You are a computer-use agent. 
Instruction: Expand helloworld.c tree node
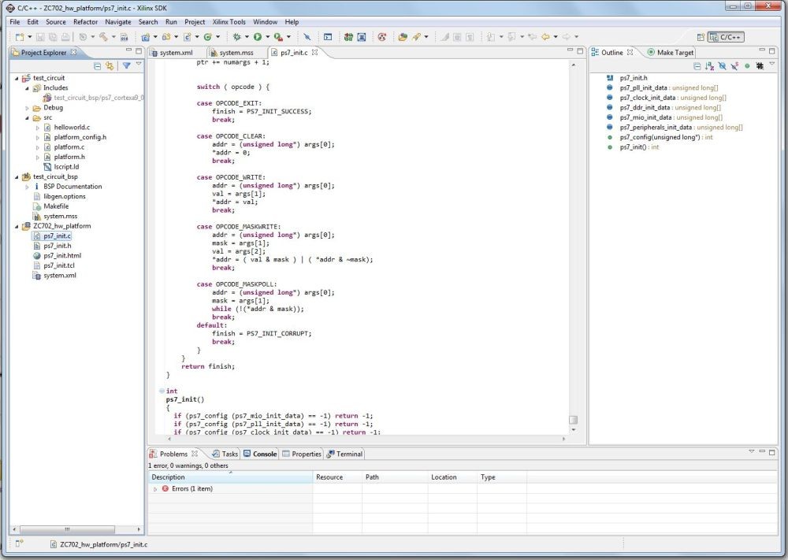tap(37, 128)
